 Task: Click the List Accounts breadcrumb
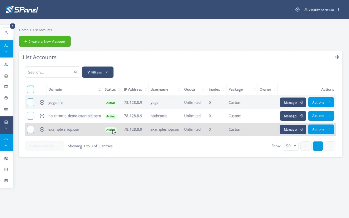[43, 30]
